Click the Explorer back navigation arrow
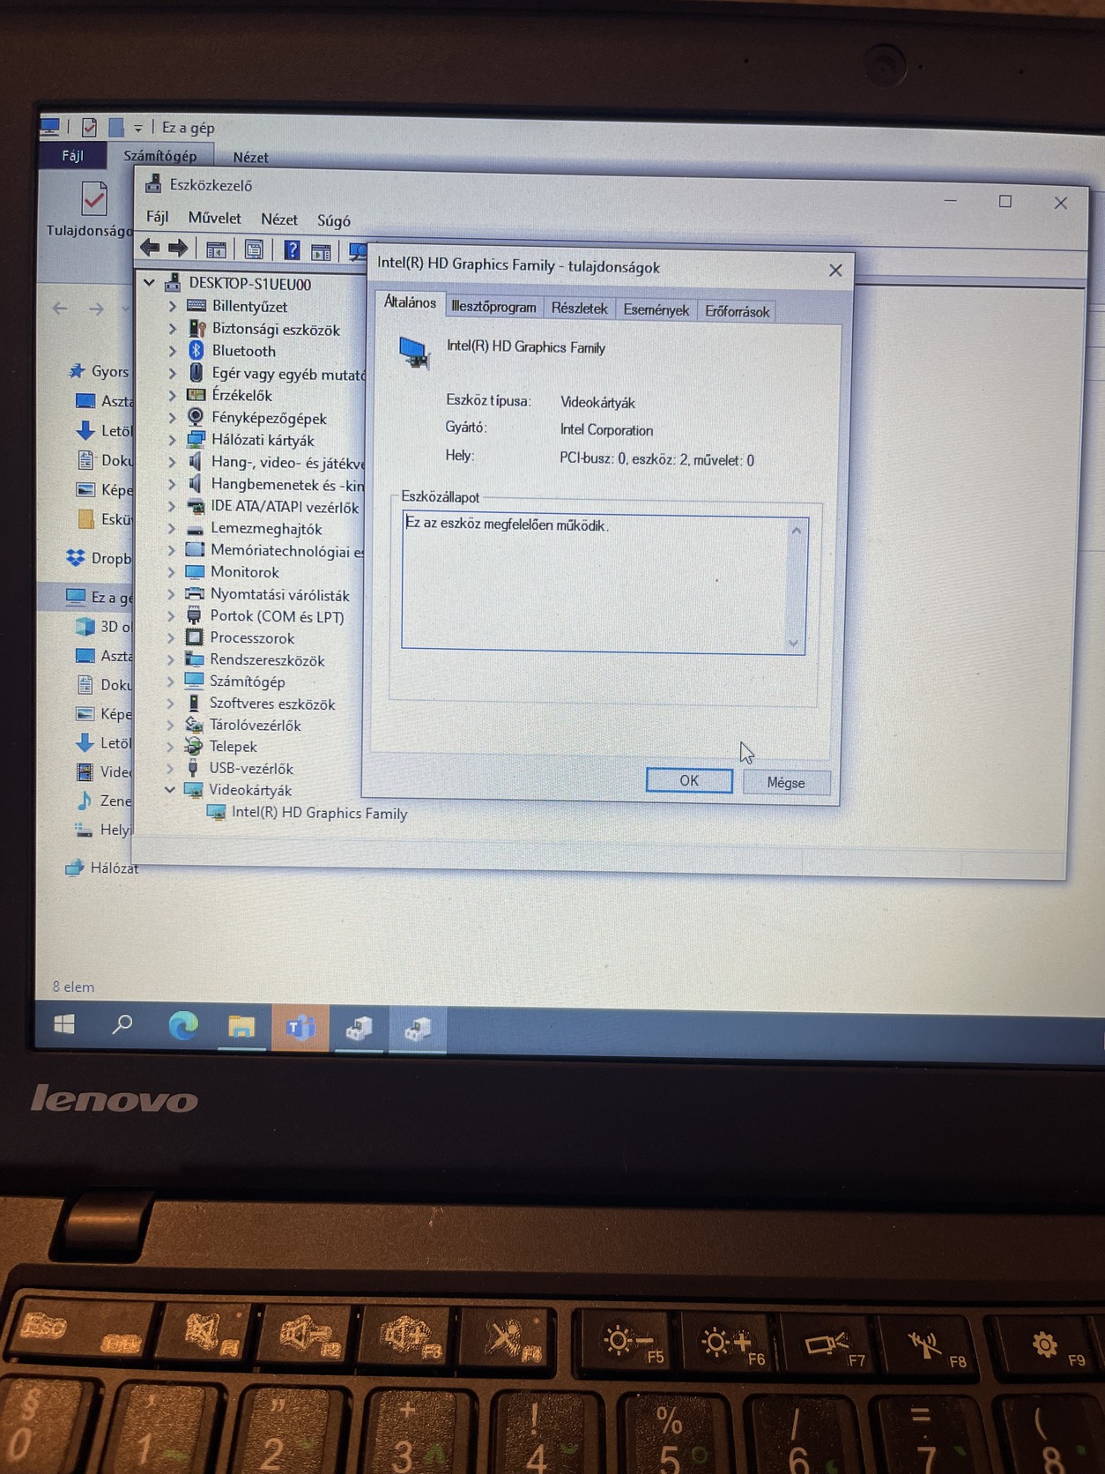 pyautogui.click(x=60, y=308)
